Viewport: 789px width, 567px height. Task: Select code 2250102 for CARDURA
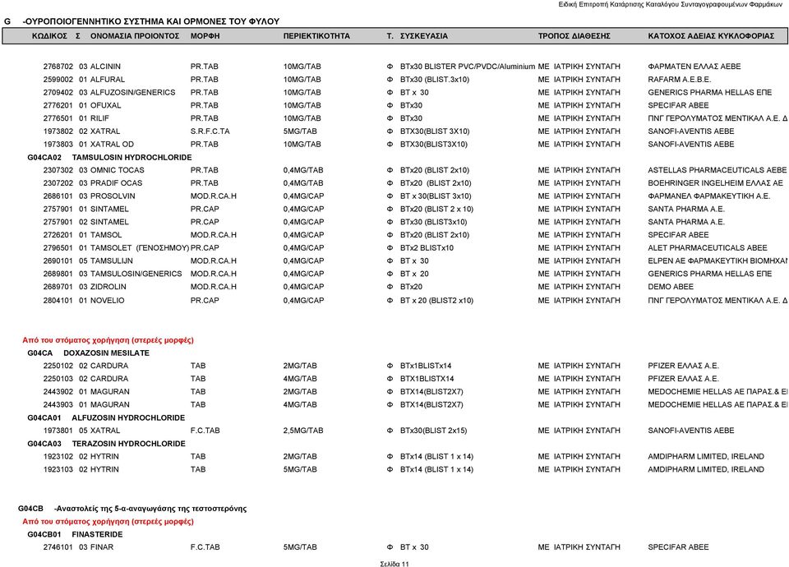point(58,366)
